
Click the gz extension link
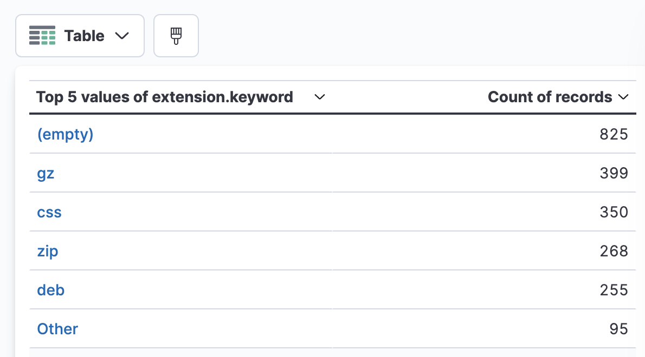[46, 173]
